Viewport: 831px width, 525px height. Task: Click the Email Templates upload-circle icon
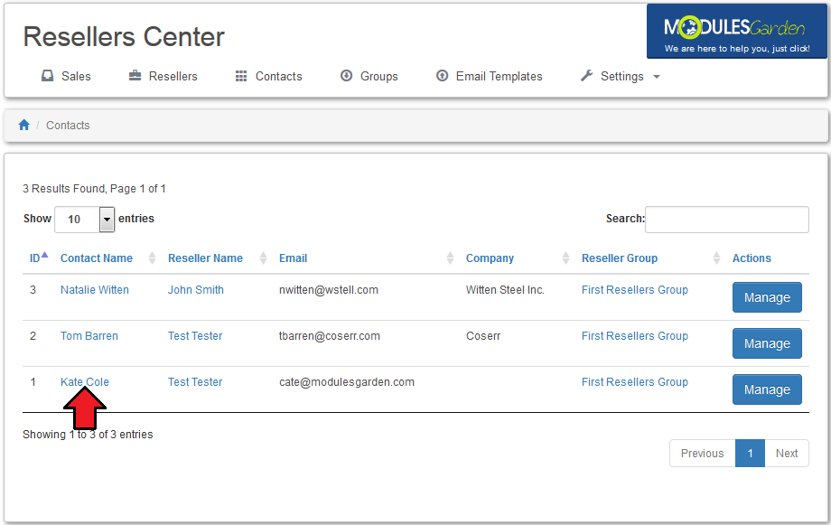click(442, 76)
